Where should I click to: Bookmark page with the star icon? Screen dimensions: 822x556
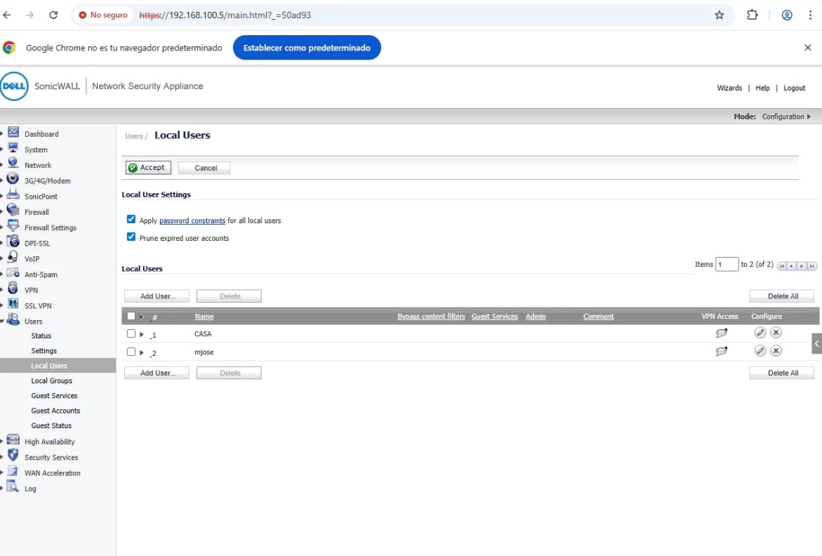[720, 15]
